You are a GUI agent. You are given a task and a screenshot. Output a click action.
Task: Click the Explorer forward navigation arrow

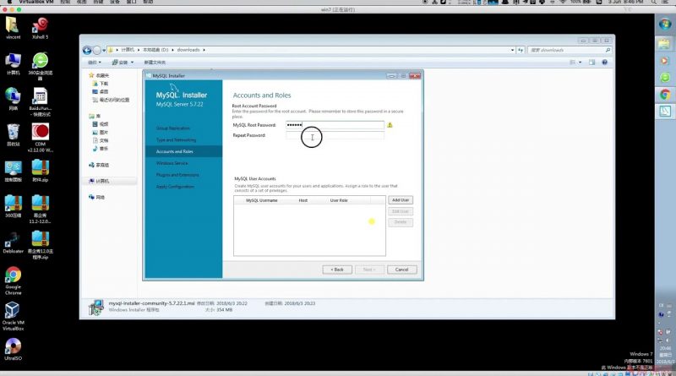coord(97,51)
